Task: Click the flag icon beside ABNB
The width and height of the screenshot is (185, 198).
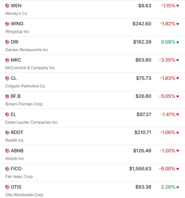Action: tap(7, 151)
